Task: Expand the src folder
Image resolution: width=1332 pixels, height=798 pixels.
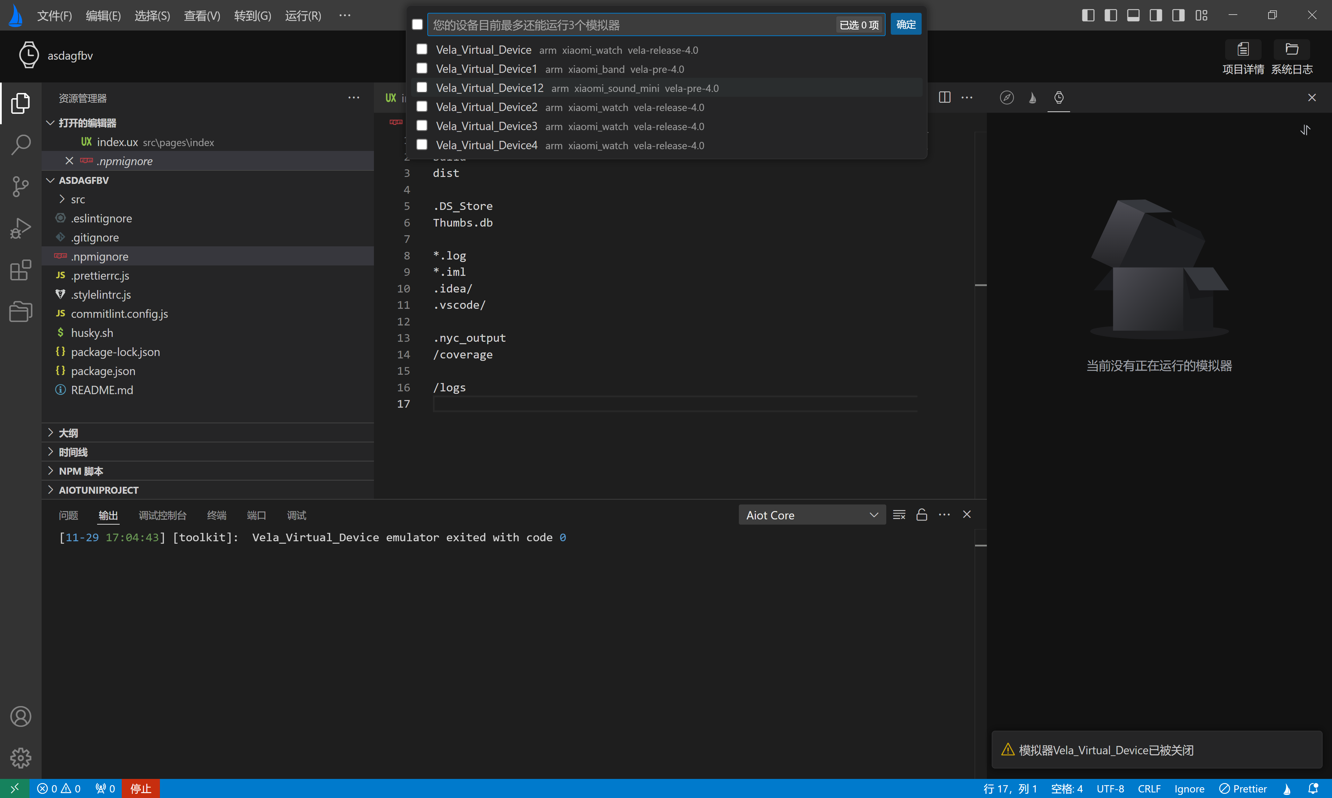Action: click(77, 199)
